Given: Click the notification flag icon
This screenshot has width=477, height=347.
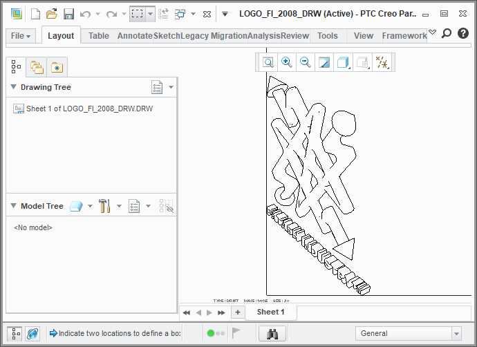Looking at the screenshot, I should tap(236, 332).
